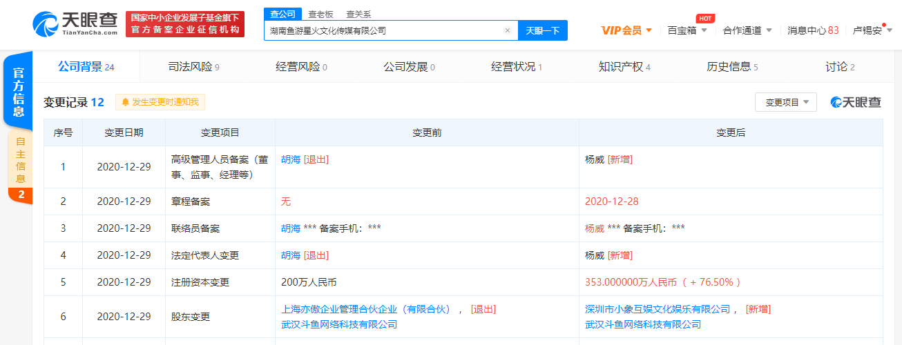Click the HOT badge above 百宝箱
902x345 pixels.
coord(705,19)
